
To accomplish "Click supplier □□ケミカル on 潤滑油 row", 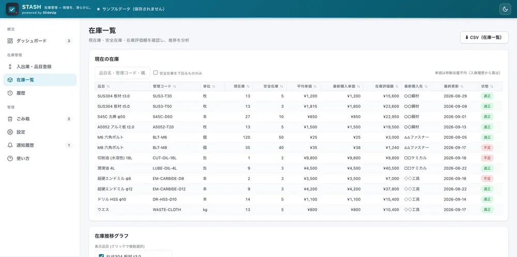I will coord(416,168).
